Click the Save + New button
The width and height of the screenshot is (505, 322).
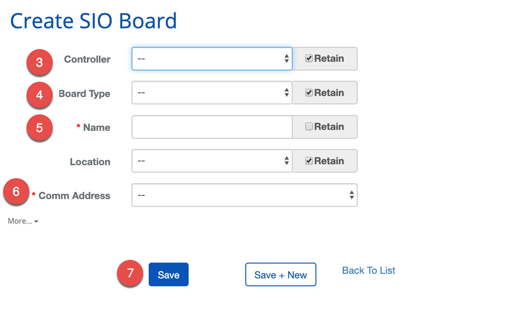(x=281, y=274)
